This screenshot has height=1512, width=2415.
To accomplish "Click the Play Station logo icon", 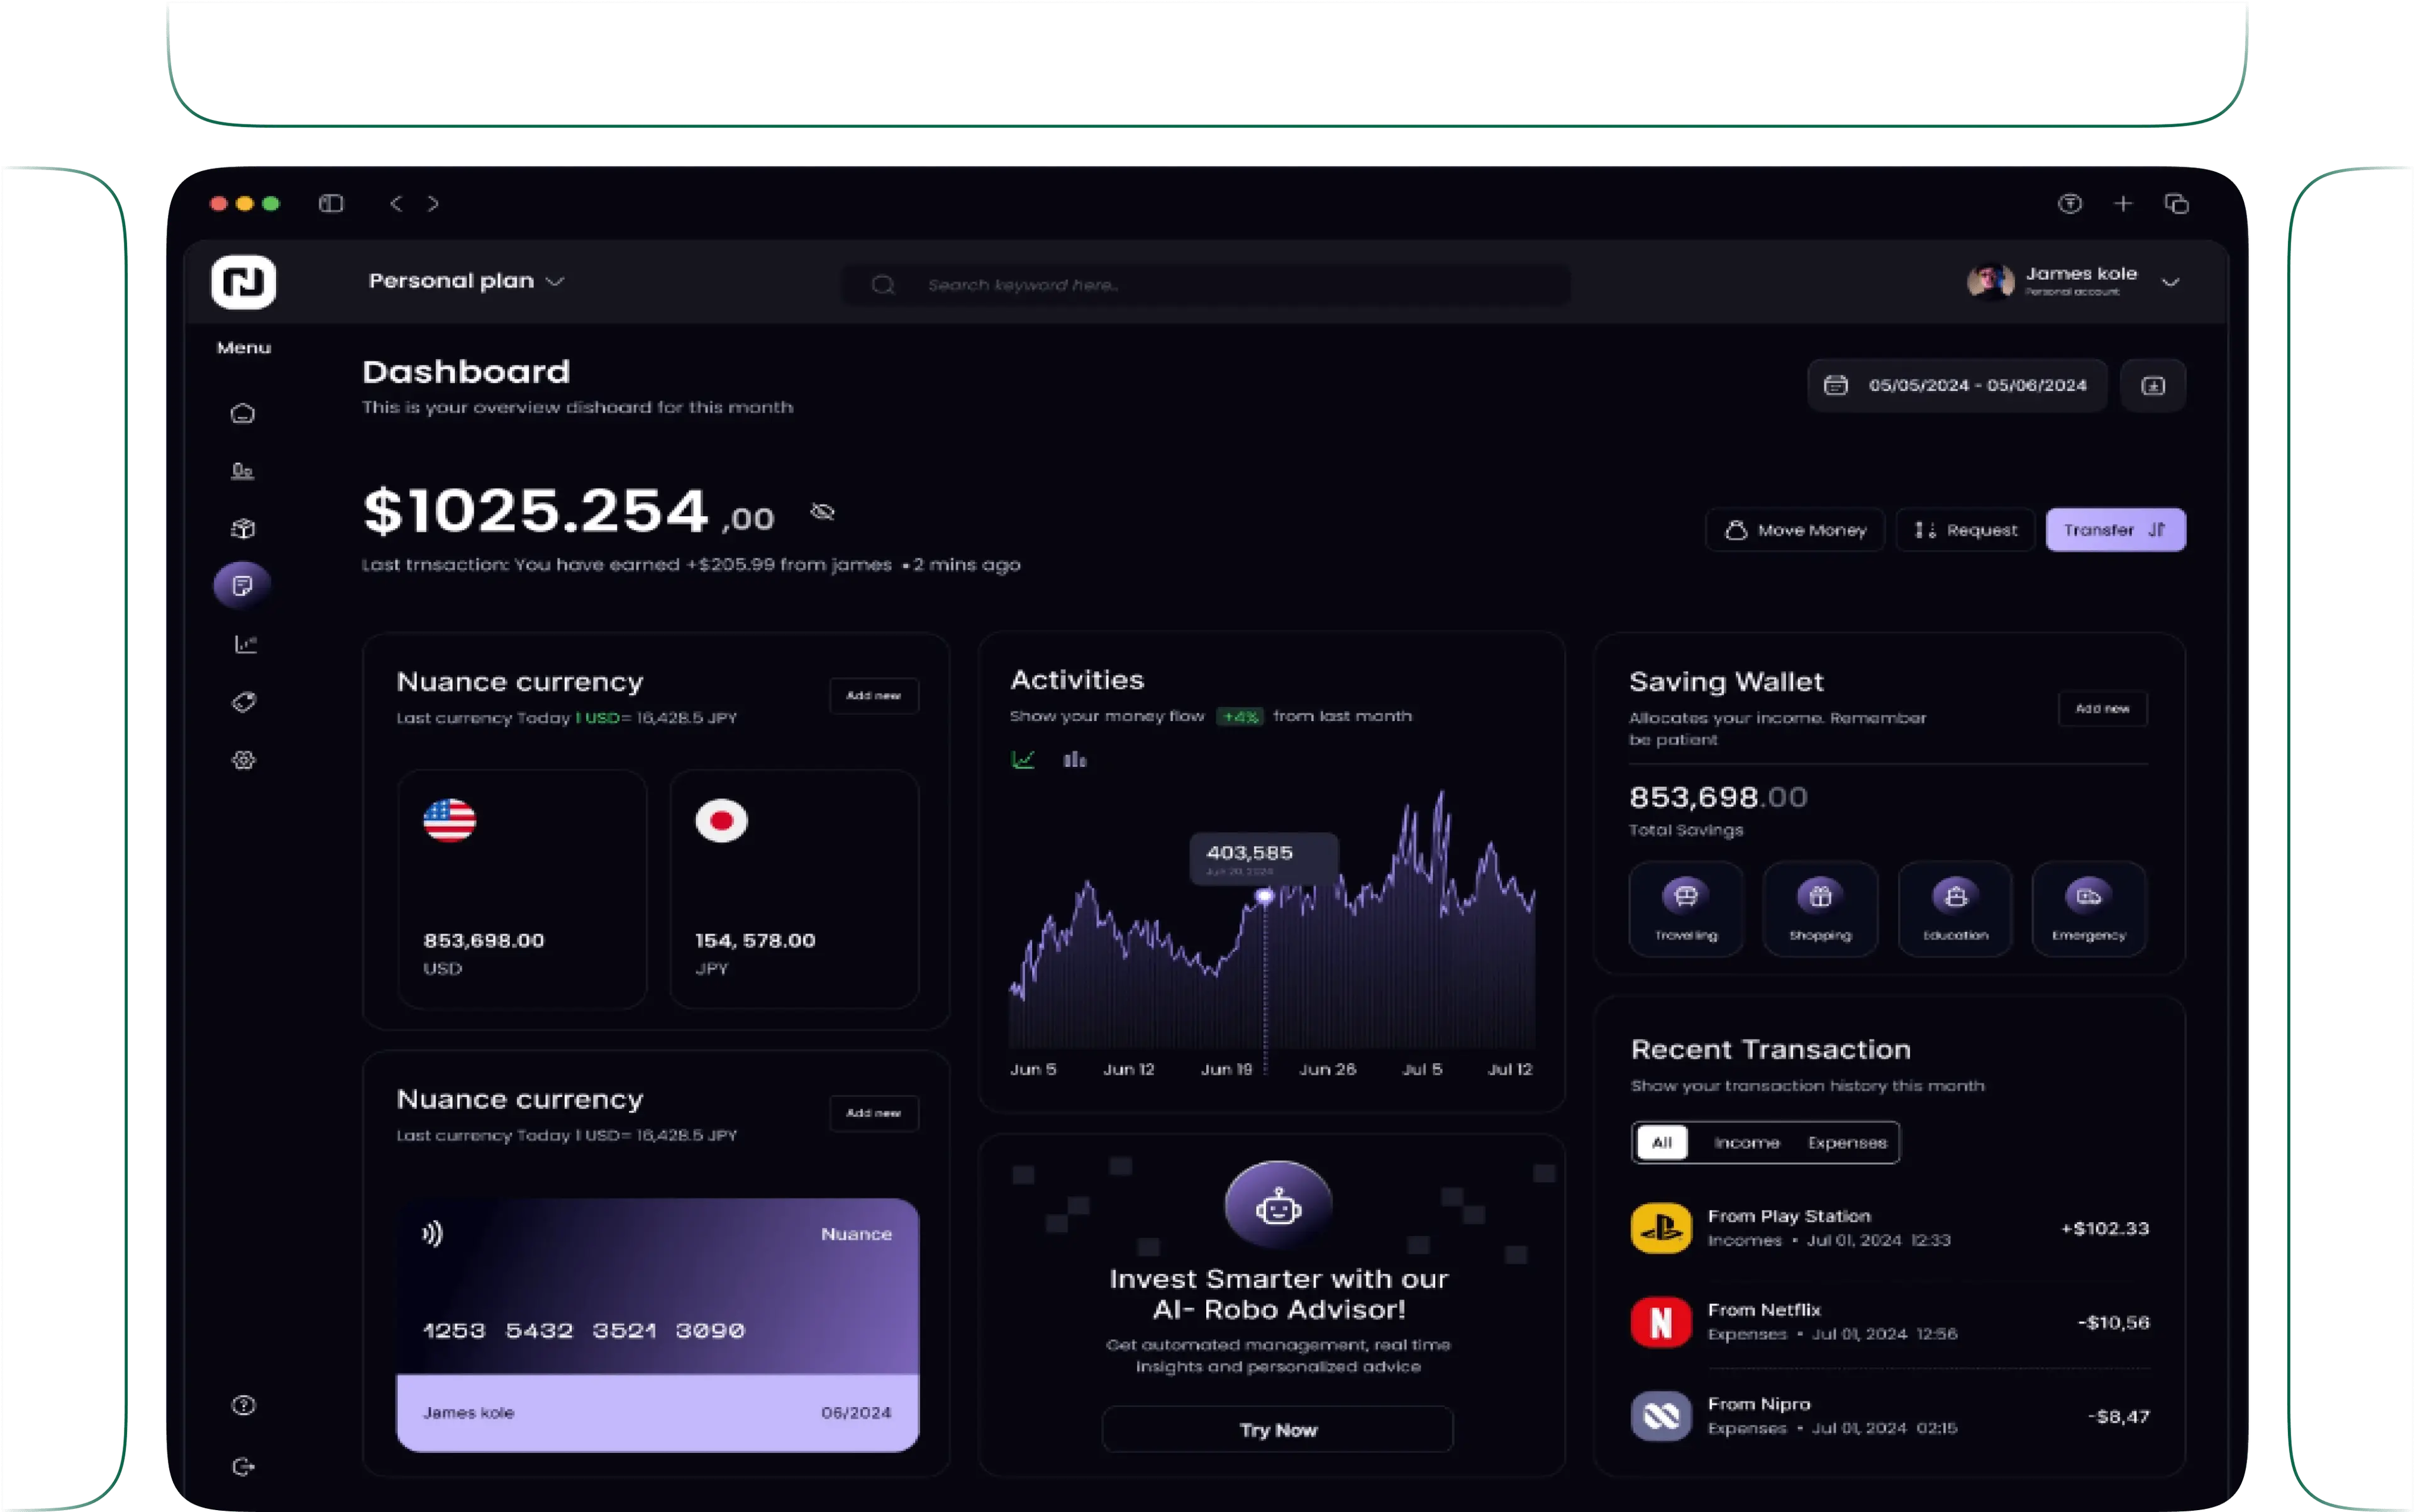I will [x=1661, y=1228].
